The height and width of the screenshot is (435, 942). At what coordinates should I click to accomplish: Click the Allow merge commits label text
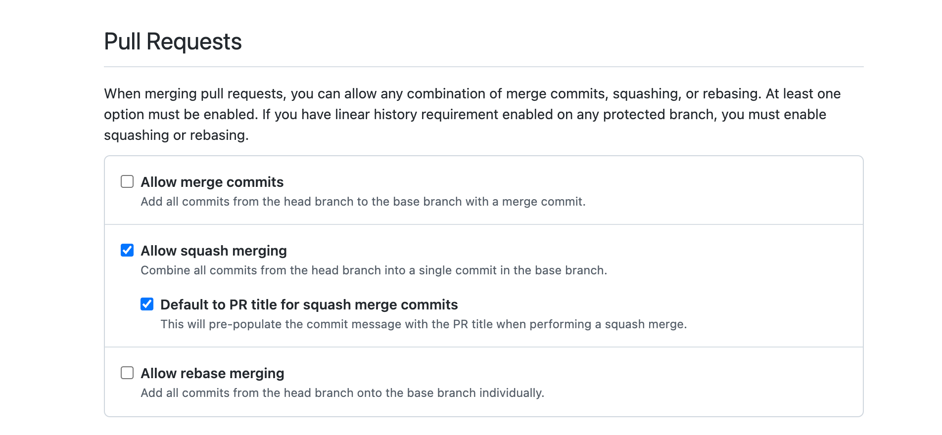tap(212, 182)
